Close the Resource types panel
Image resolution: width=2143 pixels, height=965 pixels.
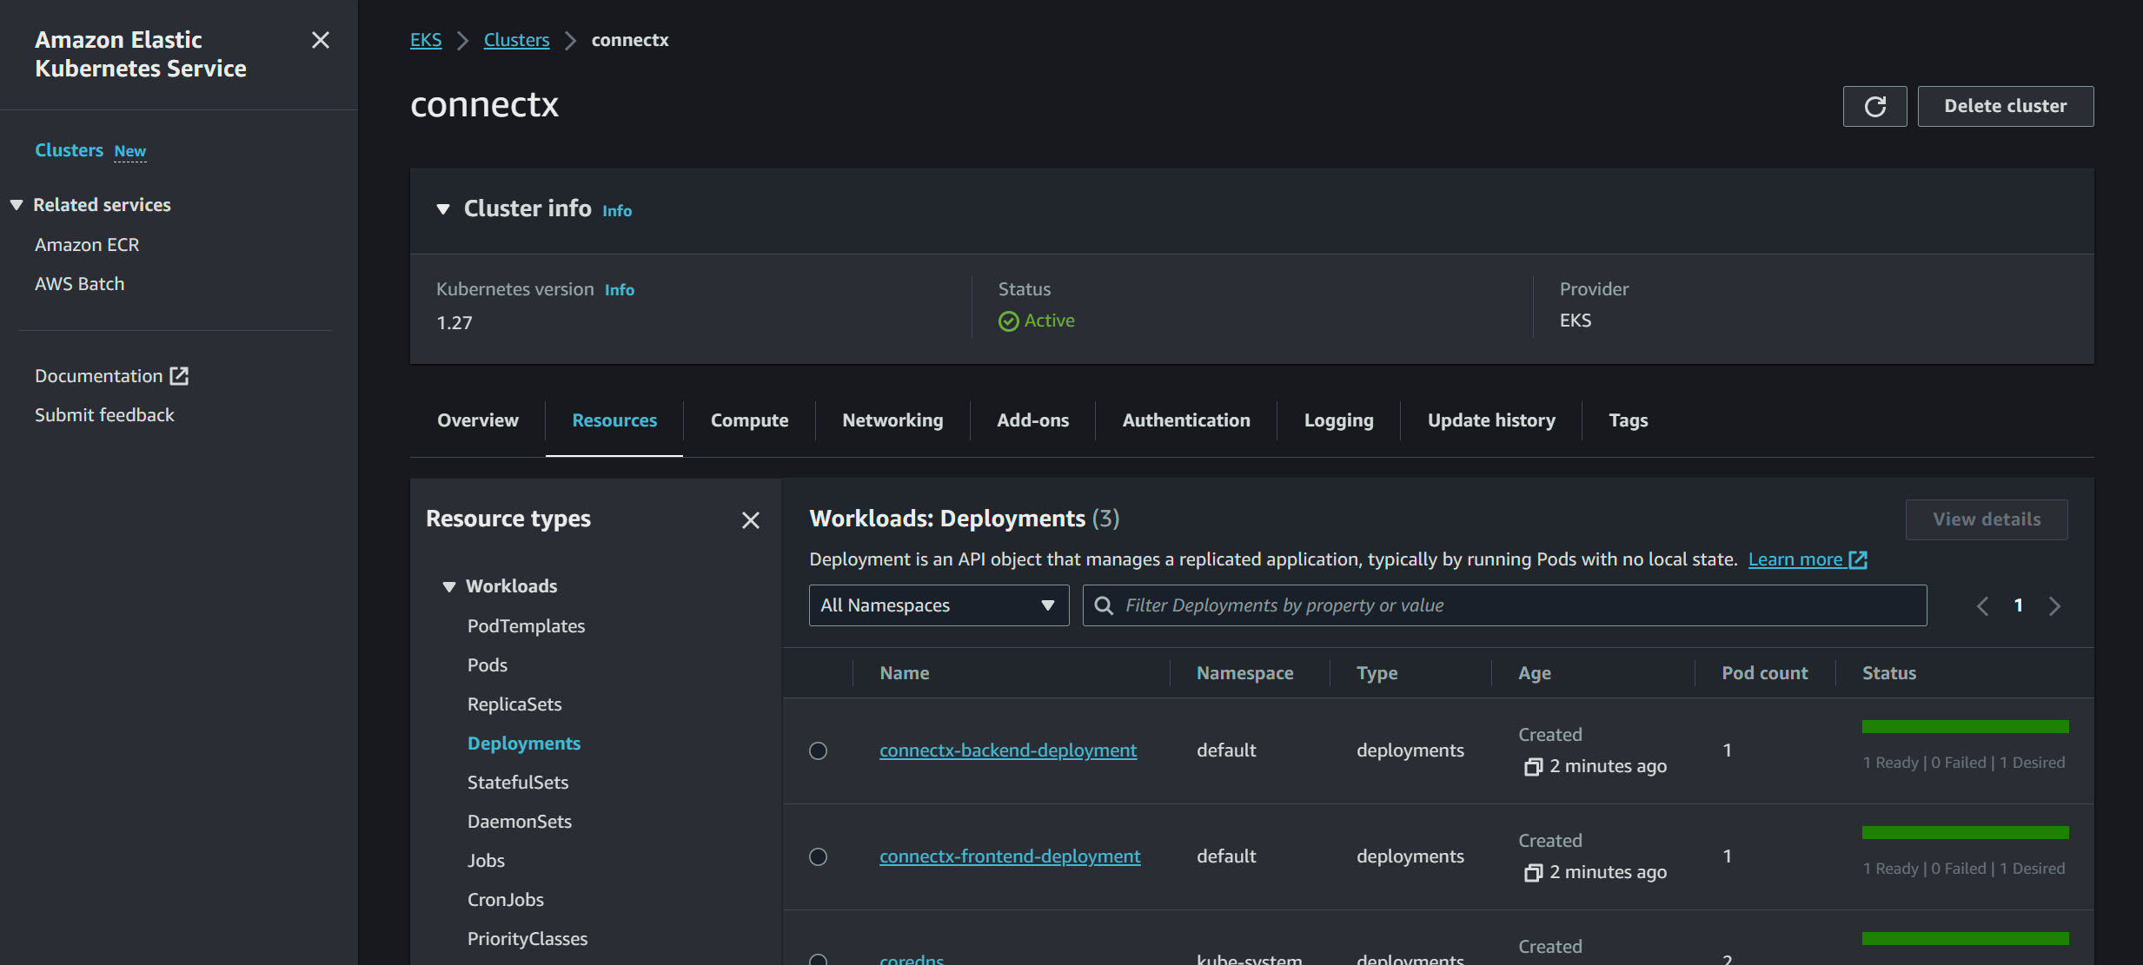coord(750,519)
